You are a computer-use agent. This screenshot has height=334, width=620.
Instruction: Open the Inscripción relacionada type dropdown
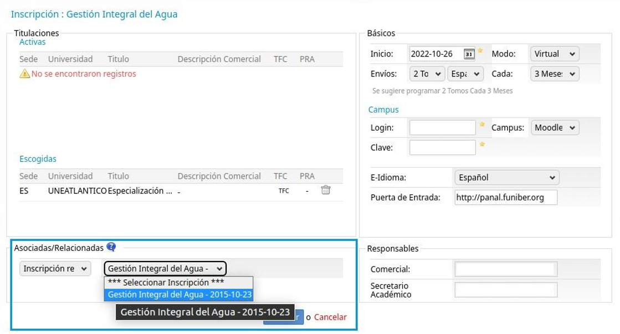pyautogui.click(x=55, y=269)
